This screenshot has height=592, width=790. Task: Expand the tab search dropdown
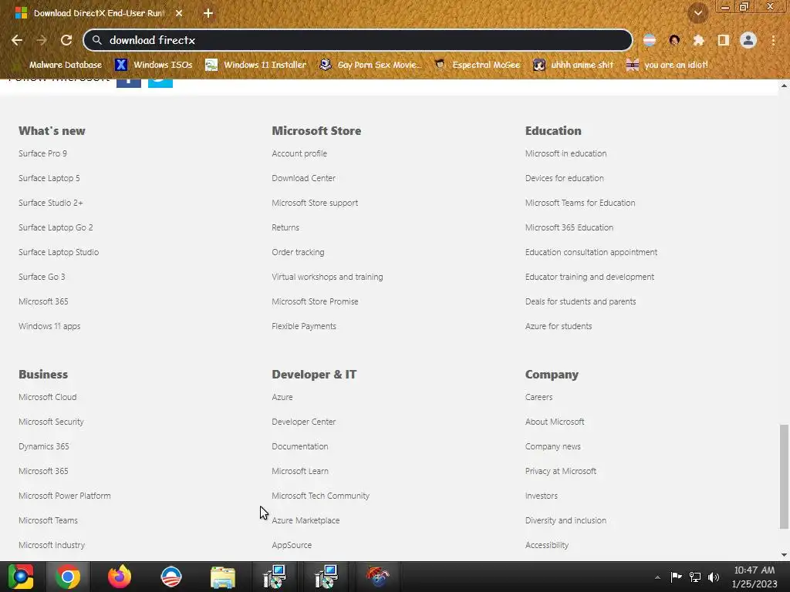click(x=698, y=13)
